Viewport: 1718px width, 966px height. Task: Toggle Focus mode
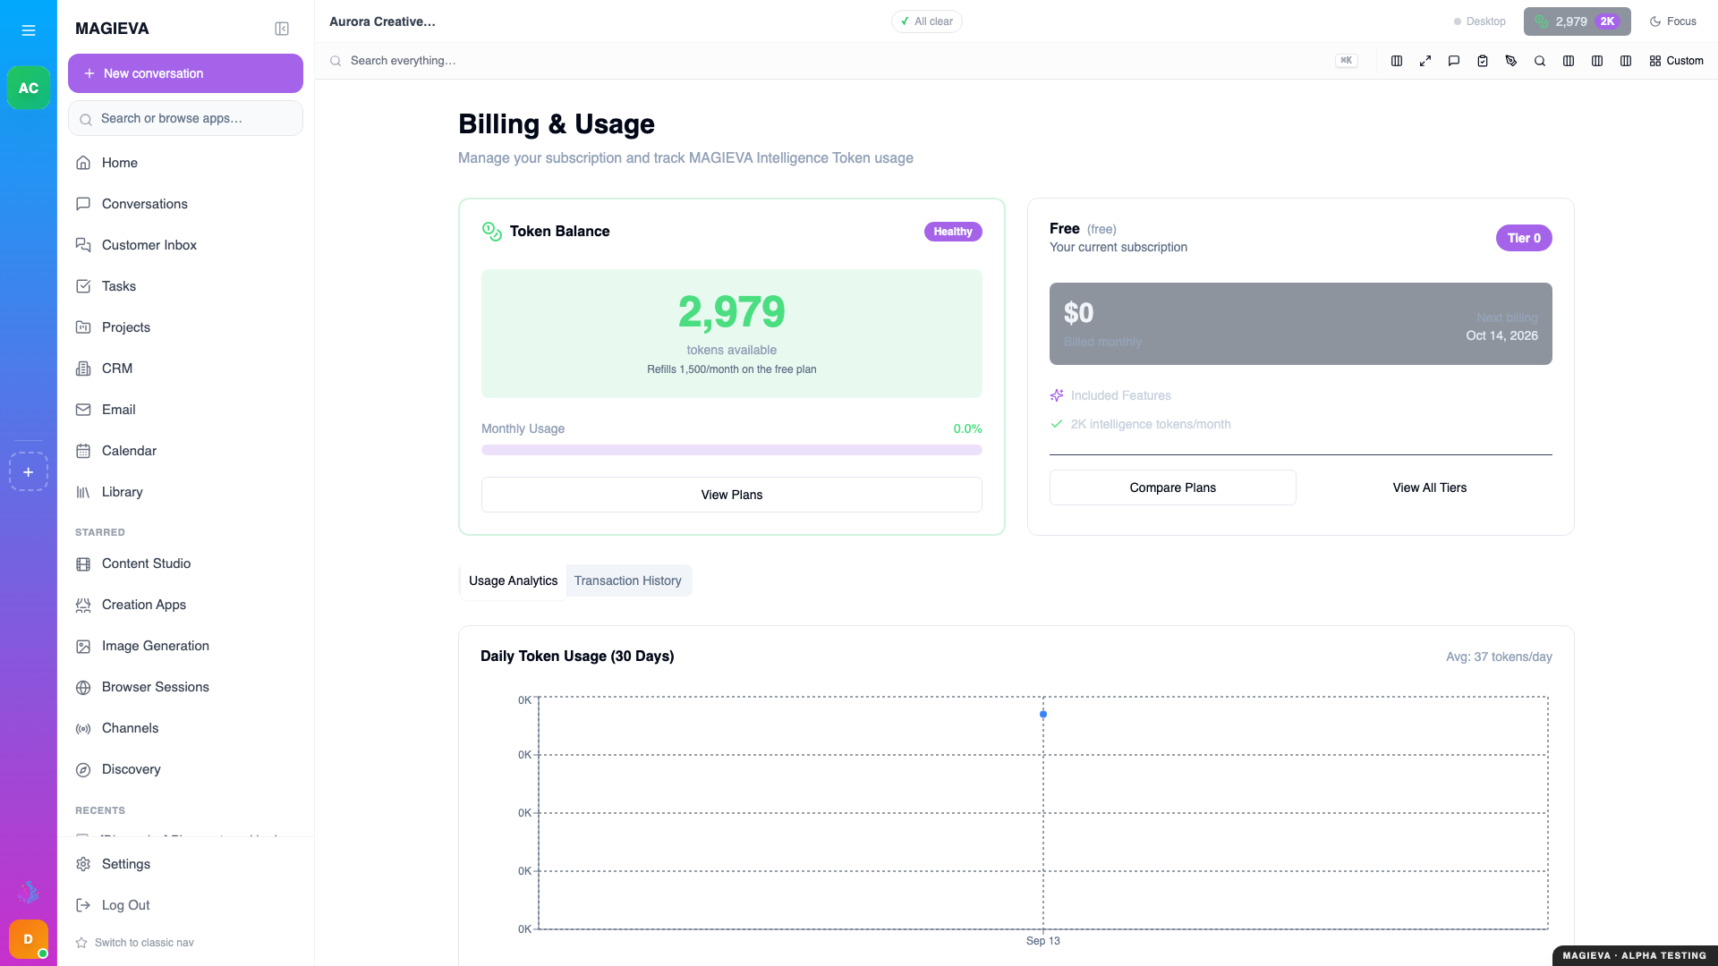coord(1673,21)
